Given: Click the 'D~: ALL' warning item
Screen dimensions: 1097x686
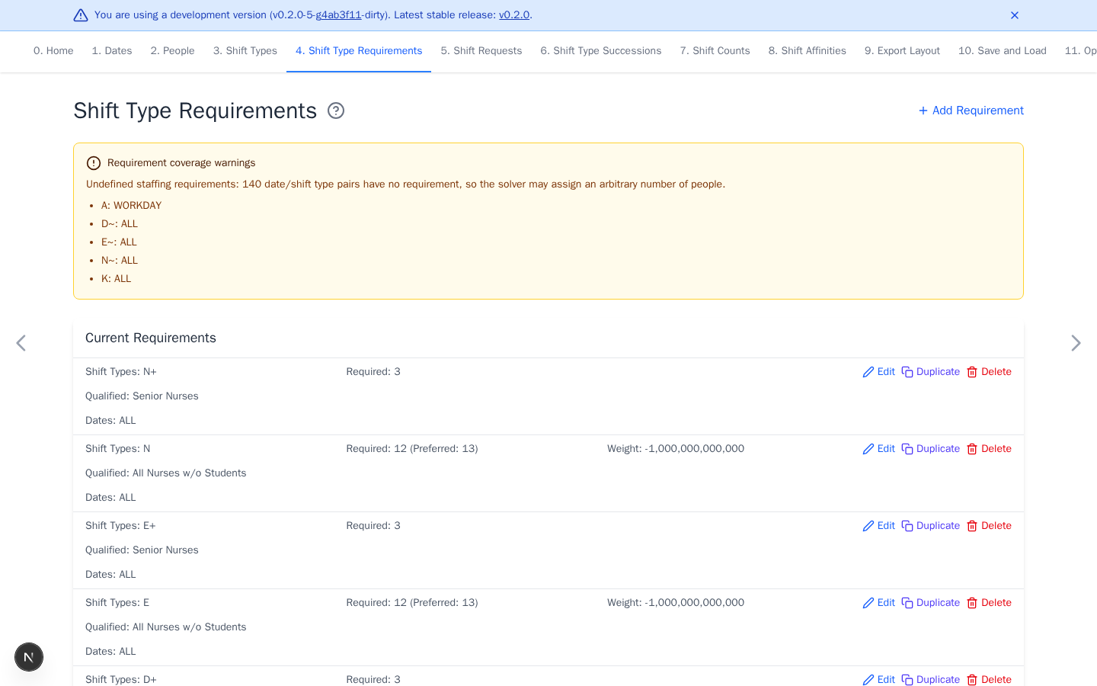Looking at the screenshot, I should pos(120,224).
